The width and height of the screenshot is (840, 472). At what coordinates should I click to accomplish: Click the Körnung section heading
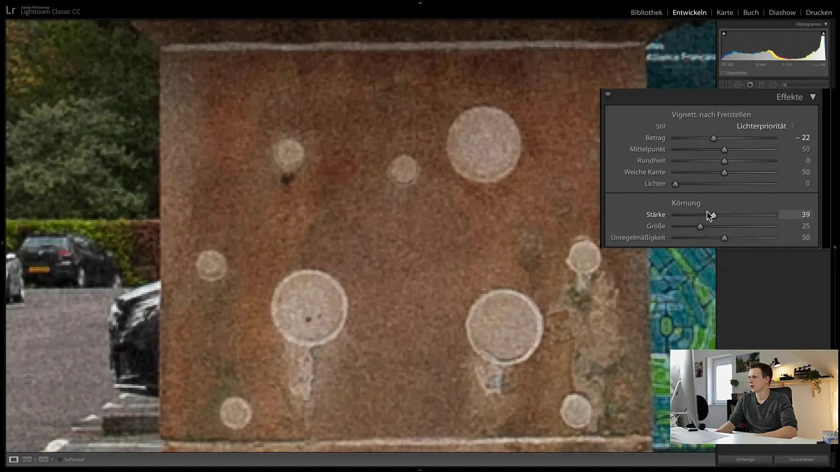coord(686,203)
